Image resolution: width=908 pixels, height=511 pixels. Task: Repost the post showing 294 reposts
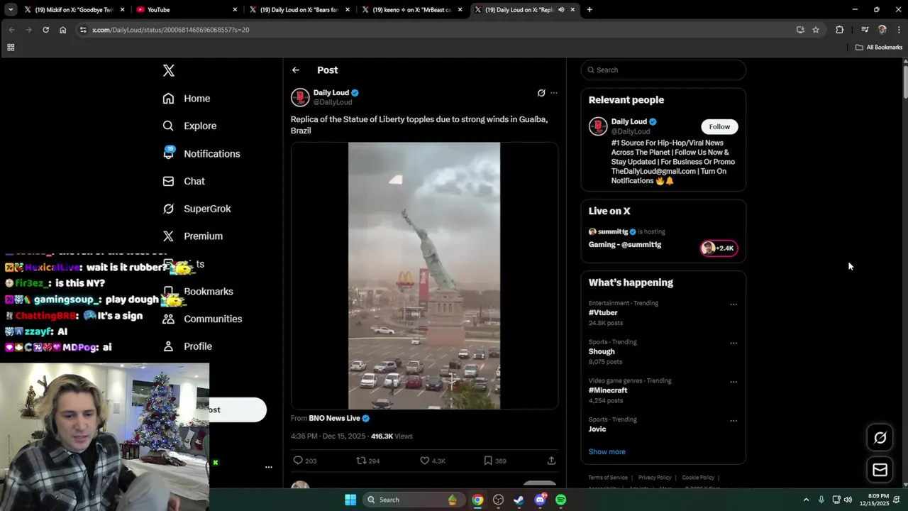tap(361, 461)
